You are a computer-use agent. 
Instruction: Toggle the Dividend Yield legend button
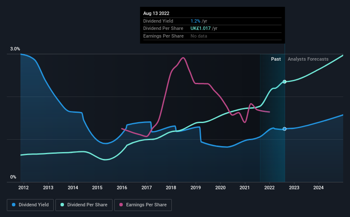click(x=30, y=205)
